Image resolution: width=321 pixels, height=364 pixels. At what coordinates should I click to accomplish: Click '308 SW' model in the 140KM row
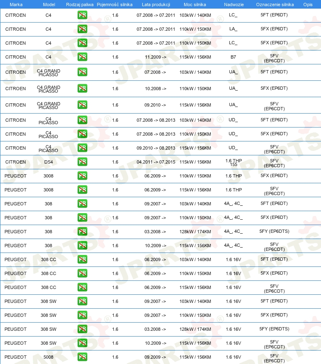click(48, 301)
